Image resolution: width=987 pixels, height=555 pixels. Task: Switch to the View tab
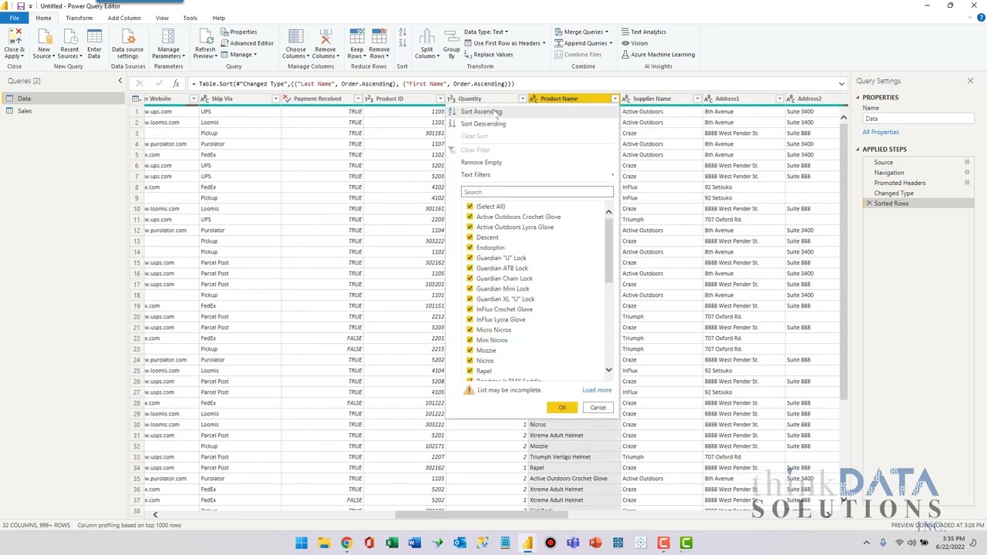coord(162,18)
